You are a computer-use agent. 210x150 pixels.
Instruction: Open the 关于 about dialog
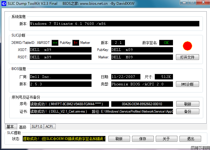tap(166, 139)
